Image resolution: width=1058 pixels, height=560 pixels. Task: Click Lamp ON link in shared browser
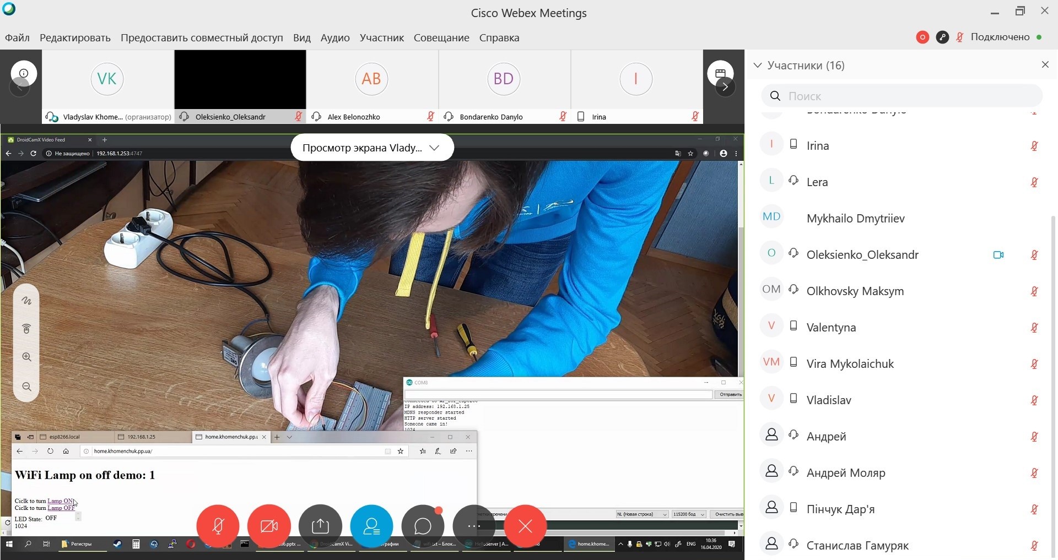coord(60,501)
